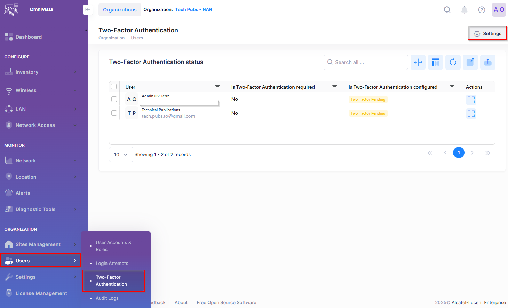508x308 pixels.
Task: Check the Technical Publications row checkbox
Action: click(114, 113)
